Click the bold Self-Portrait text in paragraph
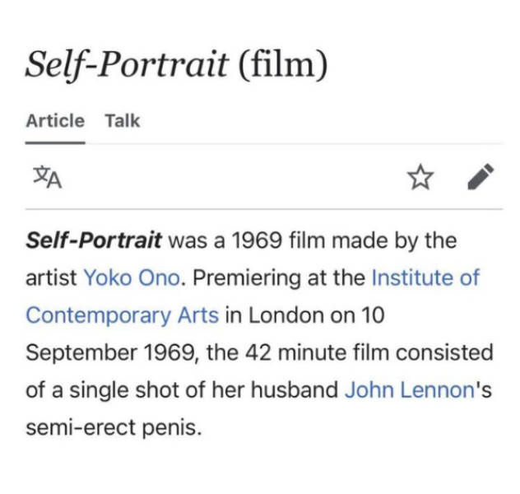Viewport: 520px width, 494px height. [x=94, y=241]
